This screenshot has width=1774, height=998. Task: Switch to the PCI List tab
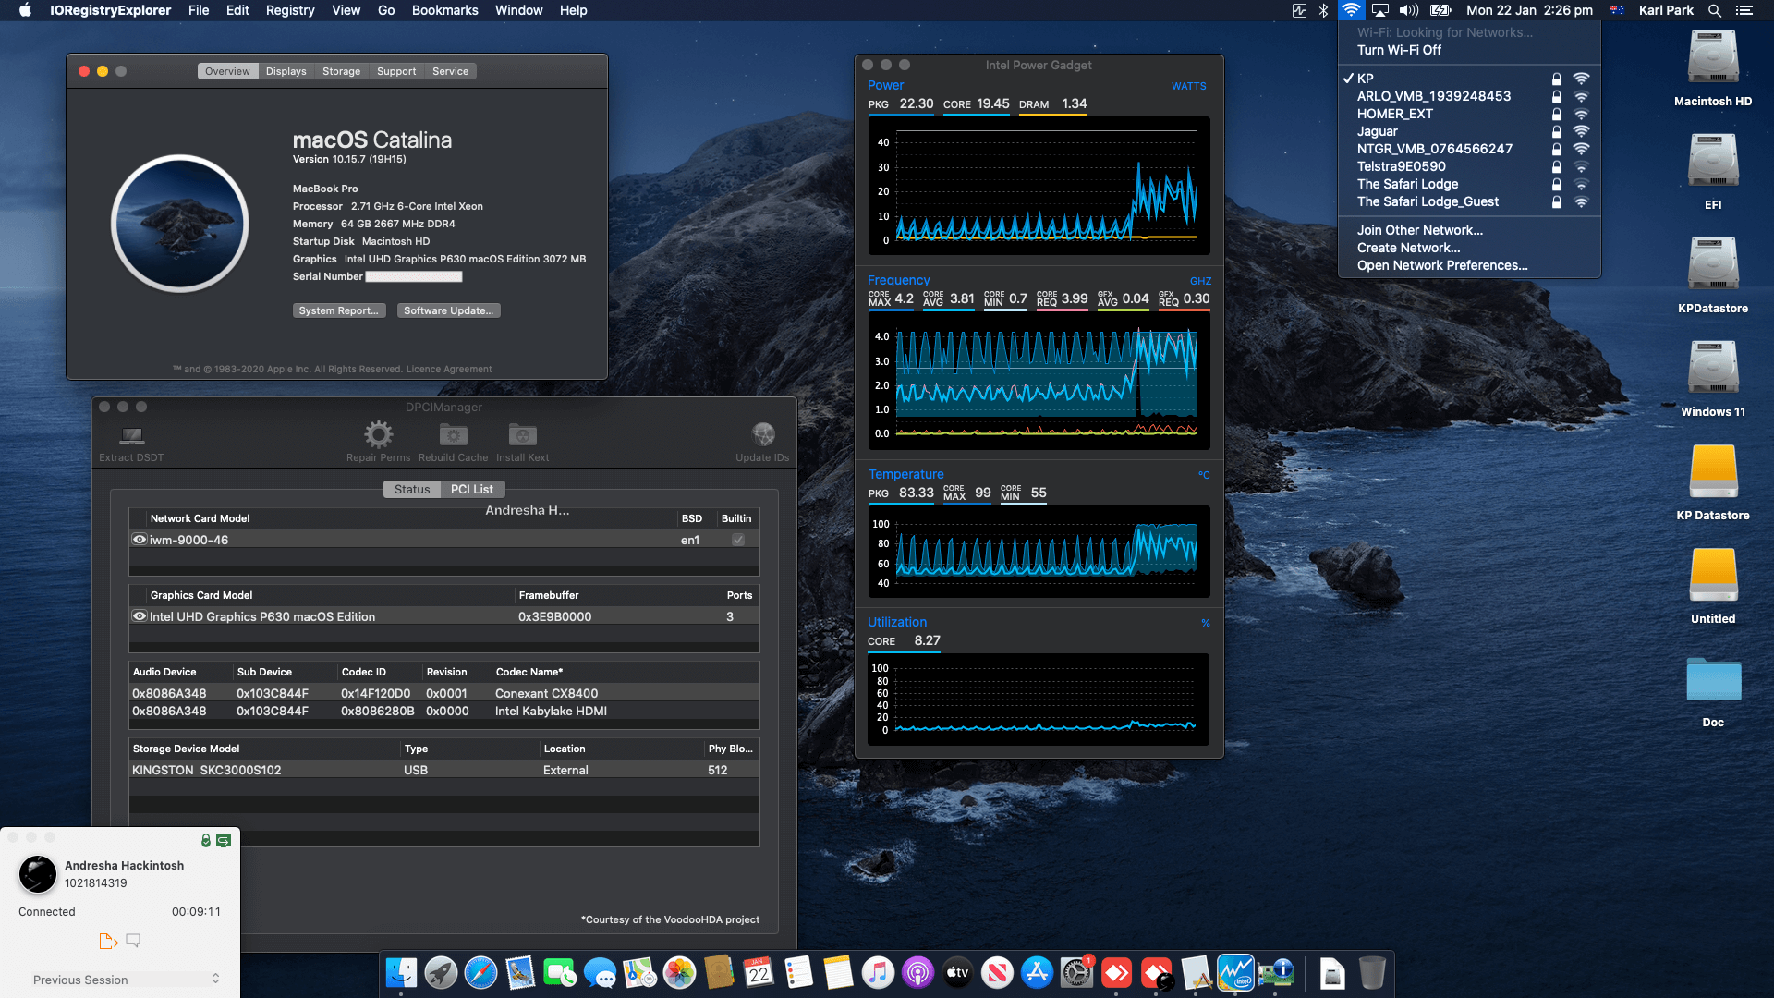coord(472,489)
